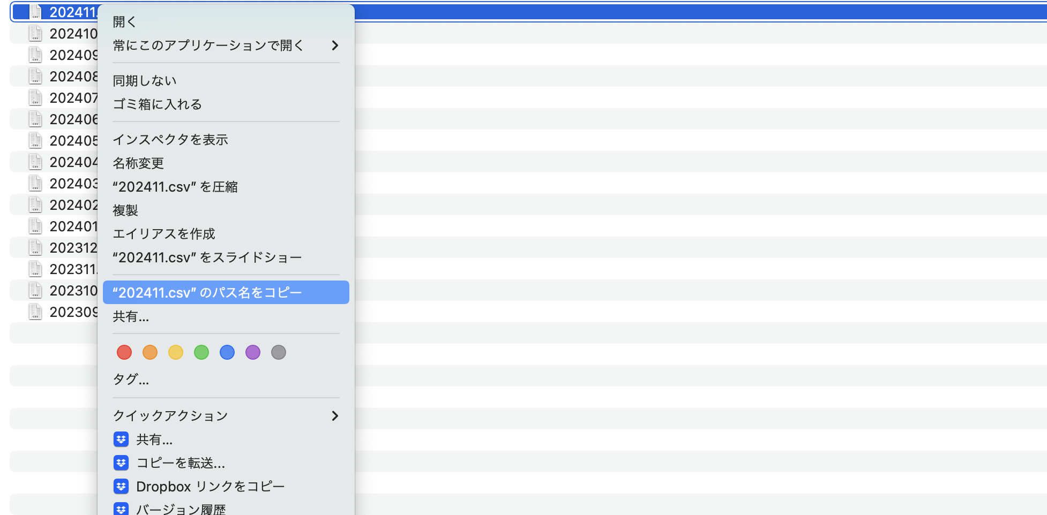Select the 202406 CSV file icon
1047x515 pixels.
[x=35, y=119]
